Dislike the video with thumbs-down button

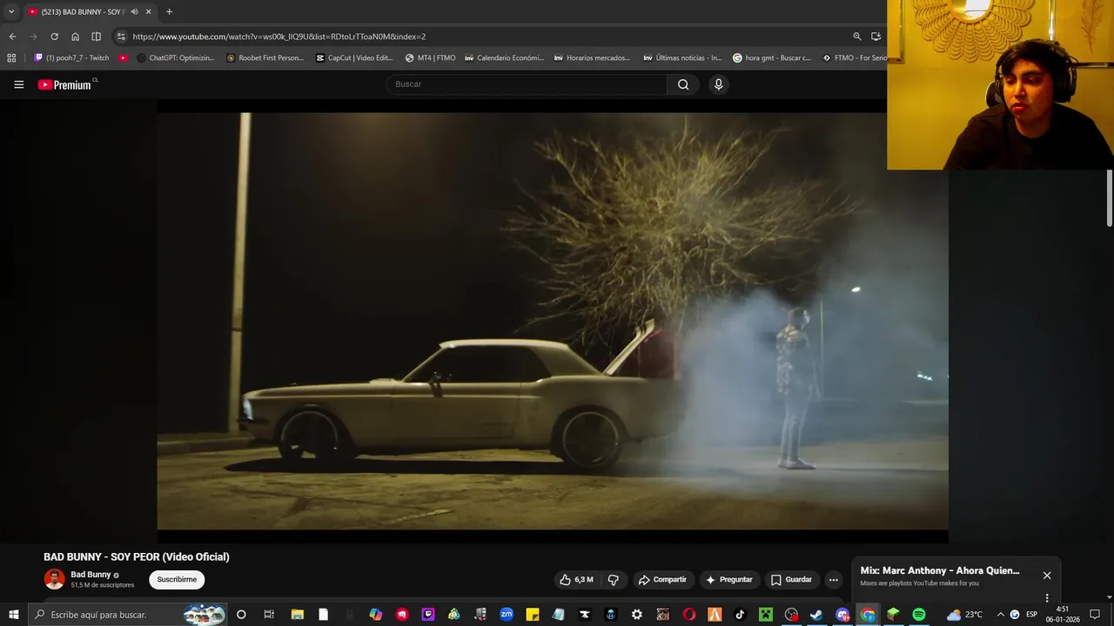click(613, 580)
